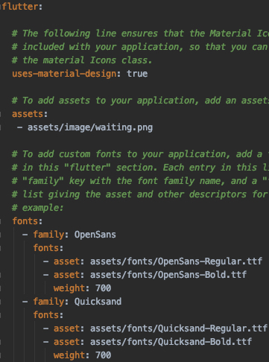Click the "fonts:" key directly below "# example:"
269x362 pixels.
click(x=28, y=221)
